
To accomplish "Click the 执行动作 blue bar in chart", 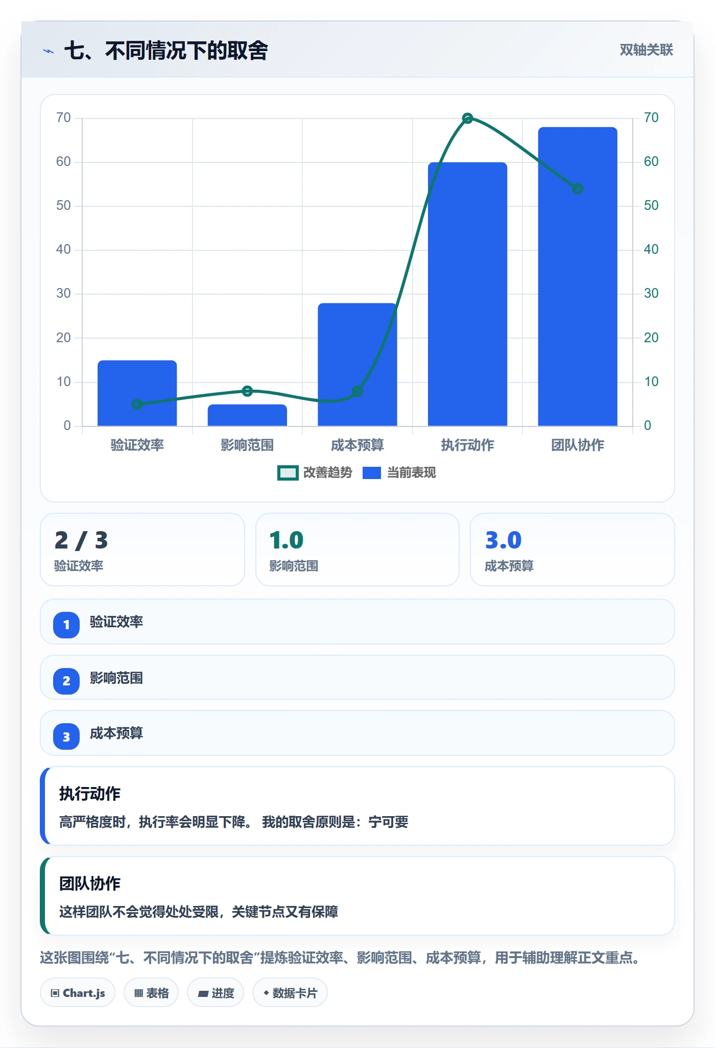I will [467, 294].
